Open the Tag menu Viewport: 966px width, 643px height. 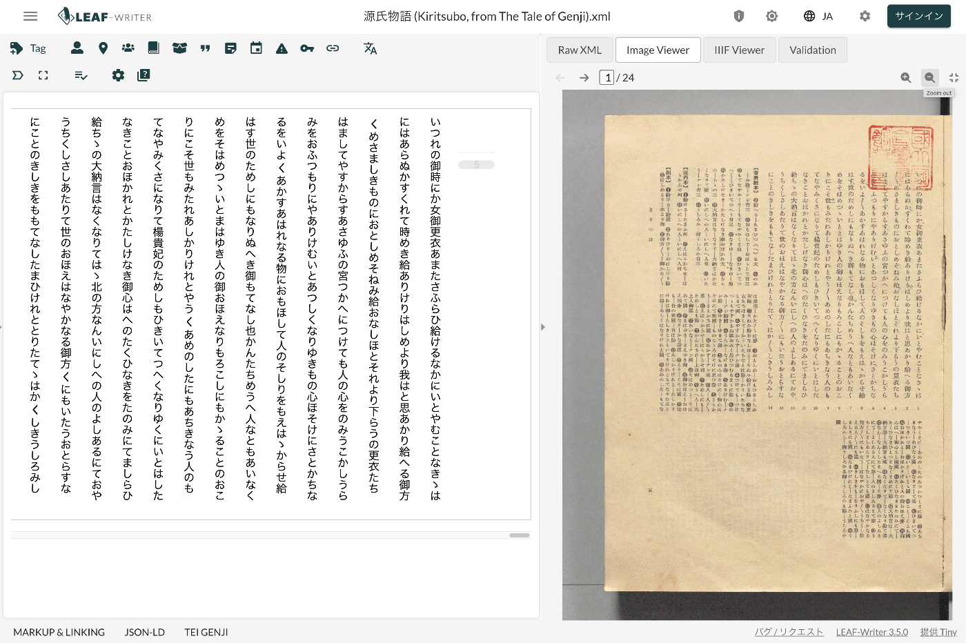pyautogui.click(x=28, y=48)
